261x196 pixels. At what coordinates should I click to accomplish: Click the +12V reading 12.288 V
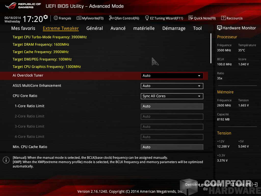223,146
